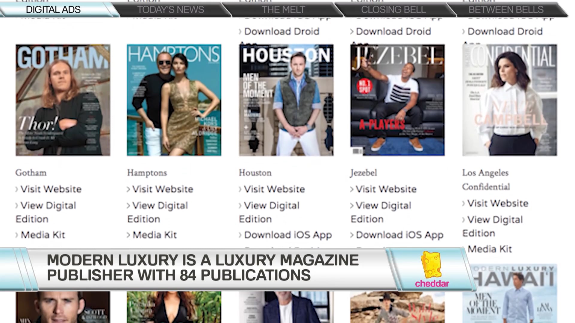This screenshot has width=575, height=323.
Task: Open the DIGITAL ADS tab
Action: click(x=53, y=10)
